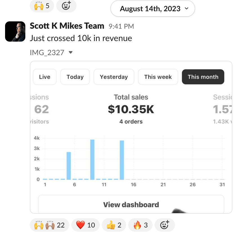Click the add reaction icon above the message
This screenshot has height=239, width=238.
click(66, 6)
